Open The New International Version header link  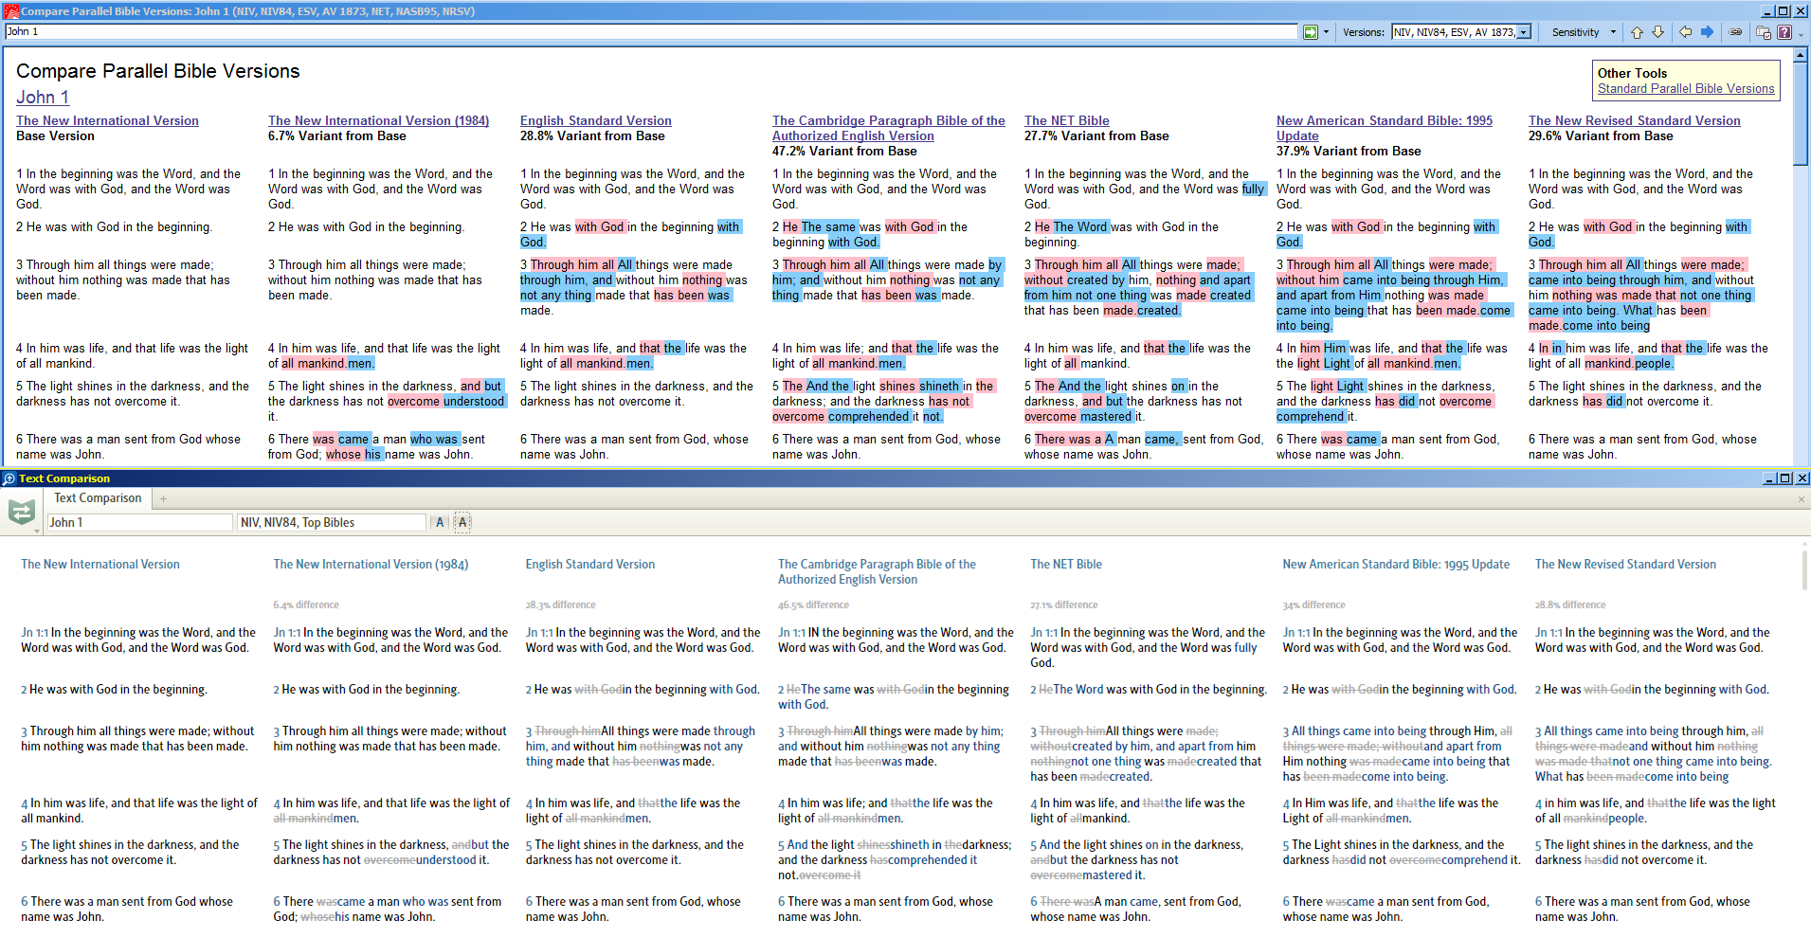coord(107,121)
